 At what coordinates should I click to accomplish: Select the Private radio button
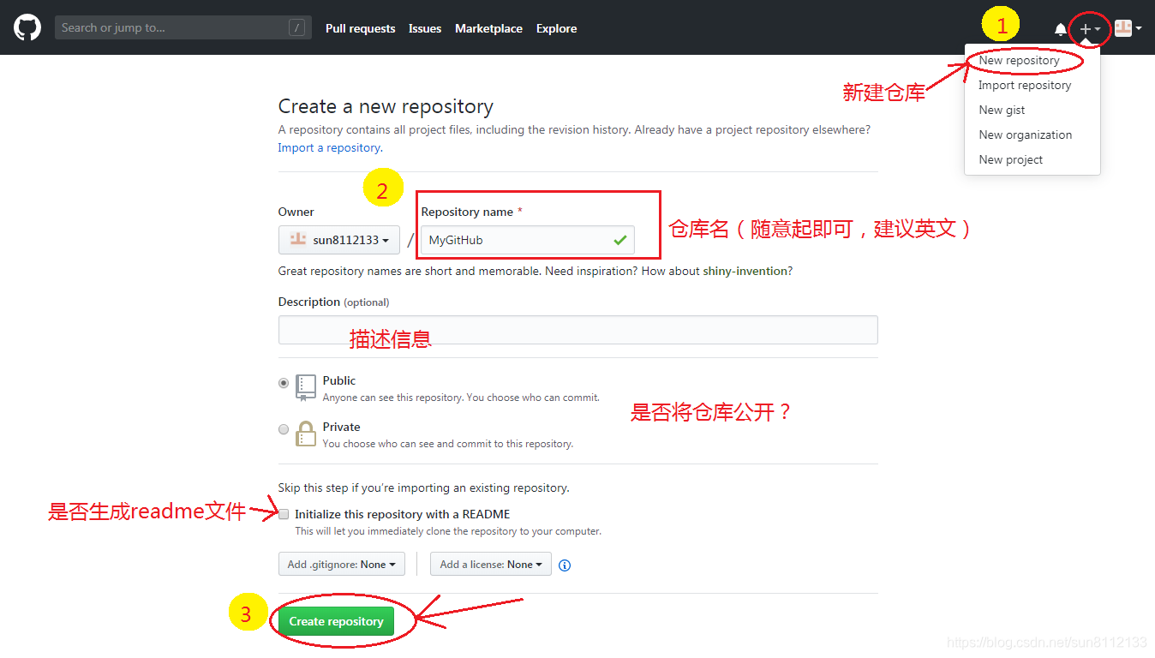284,429
